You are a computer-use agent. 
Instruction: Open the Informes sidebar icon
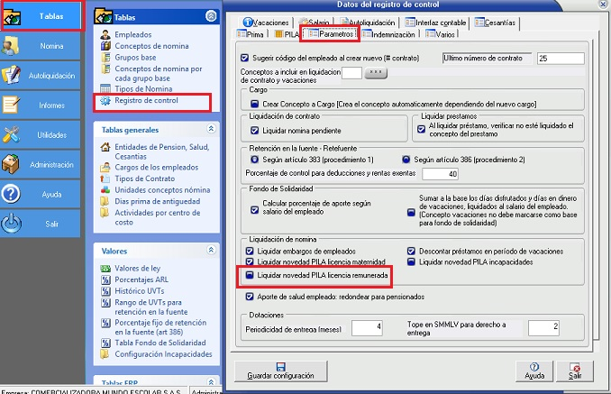pyautogui.click(x=13, y=105)
